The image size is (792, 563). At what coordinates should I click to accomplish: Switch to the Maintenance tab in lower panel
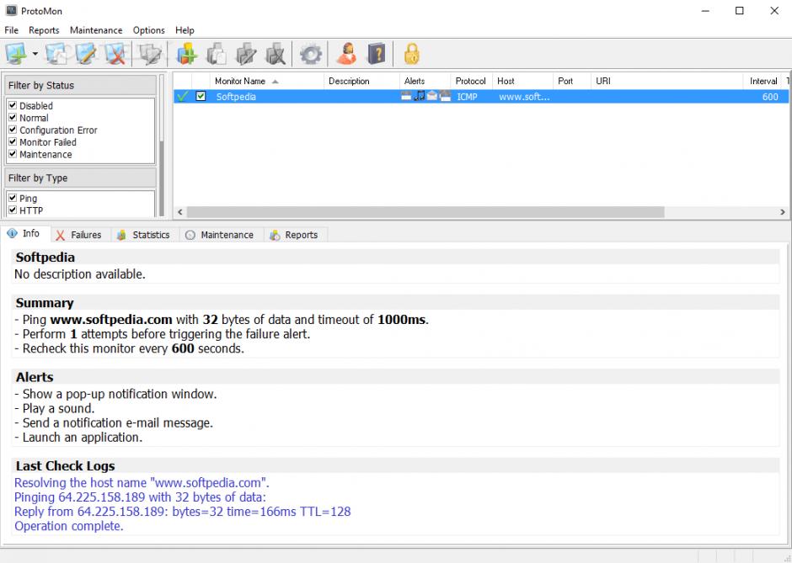click(x=221, y=235)
